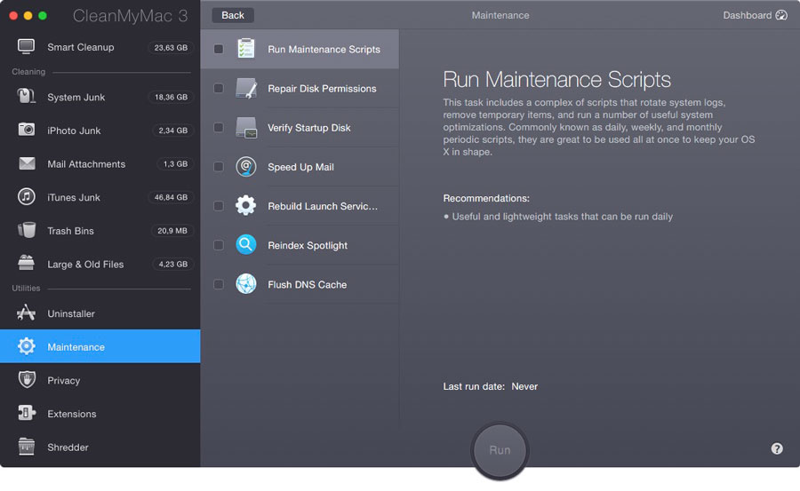800x491 pixels.
Task: Check the Repair Disk Permissions checkbox
Action: 219,88
